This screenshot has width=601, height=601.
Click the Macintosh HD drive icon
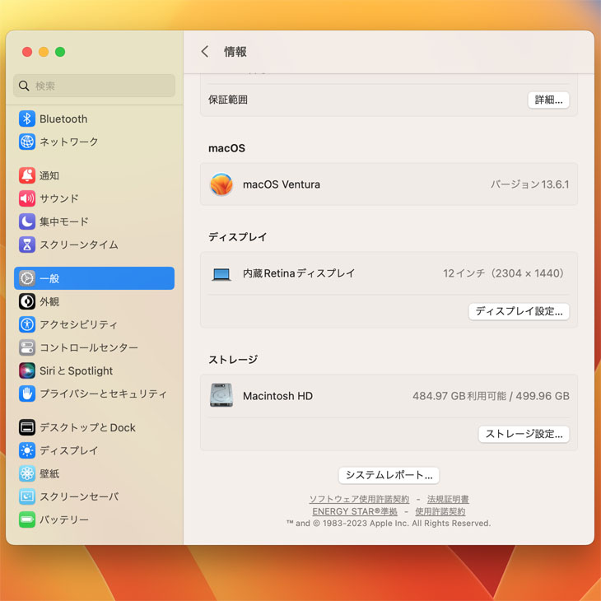[221, 395]
